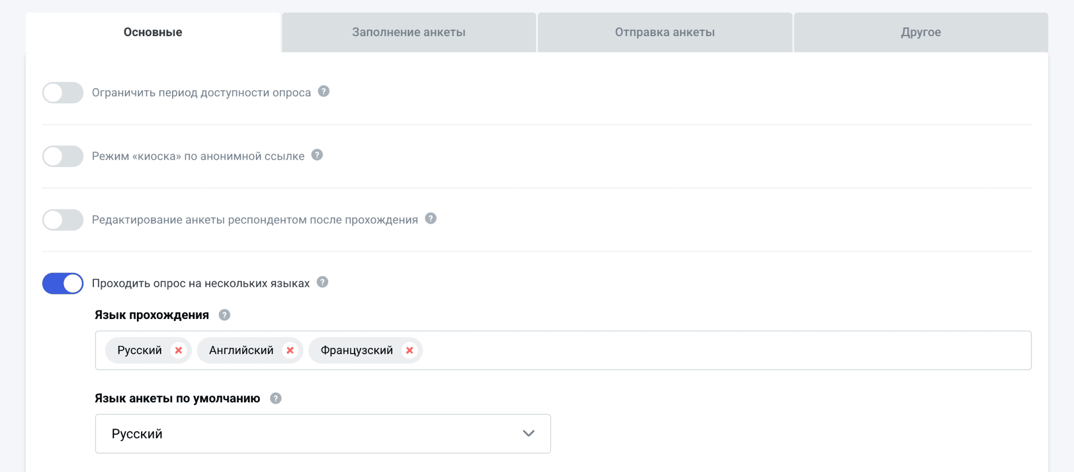Switch to the Заполнение анкеты tab
The image size is (1074, 472).
click(x=409, y=32)
